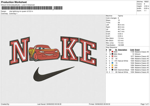Viewport: 150px width, 106px height.
Task: Select the Black description in row 2
Action: (x=120, y=54)
